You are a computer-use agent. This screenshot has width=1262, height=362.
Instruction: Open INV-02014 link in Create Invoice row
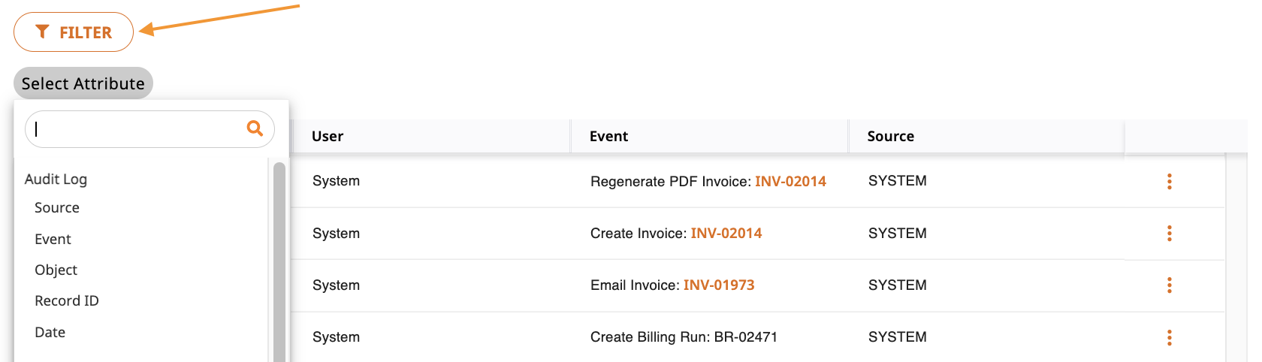(x=726, y=233)
